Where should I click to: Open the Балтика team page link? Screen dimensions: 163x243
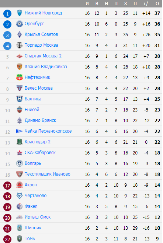33,99
